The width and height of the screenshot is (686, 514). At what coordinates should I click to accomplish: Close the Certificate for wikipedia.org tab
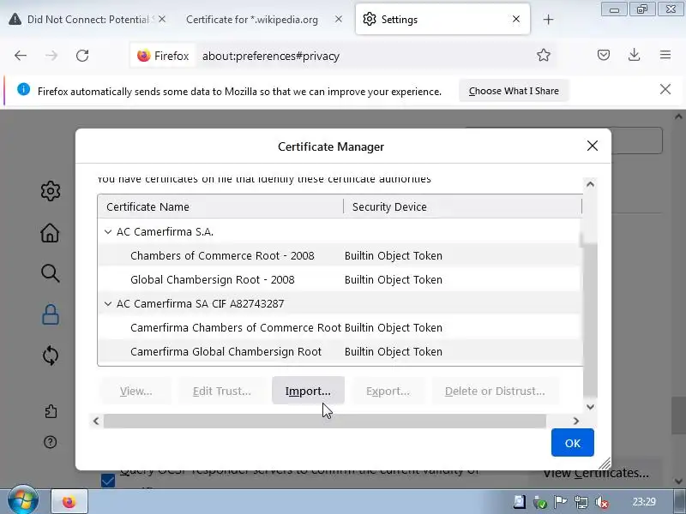point(338,19)
